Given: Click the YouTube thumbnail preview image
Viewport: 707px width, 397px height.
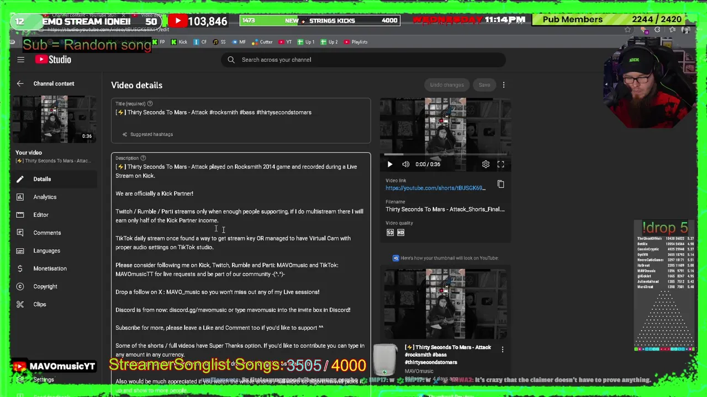Looking at the screenshot, I should [x=445, y=303].
